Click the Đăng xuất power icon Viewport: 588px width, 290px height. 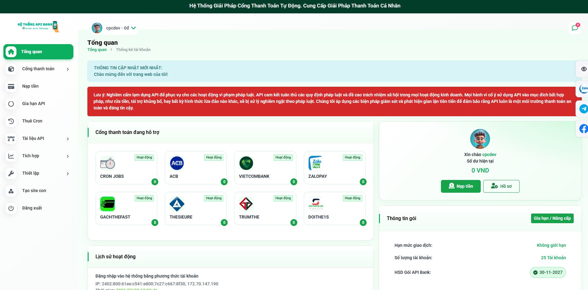tap(11, 208)
